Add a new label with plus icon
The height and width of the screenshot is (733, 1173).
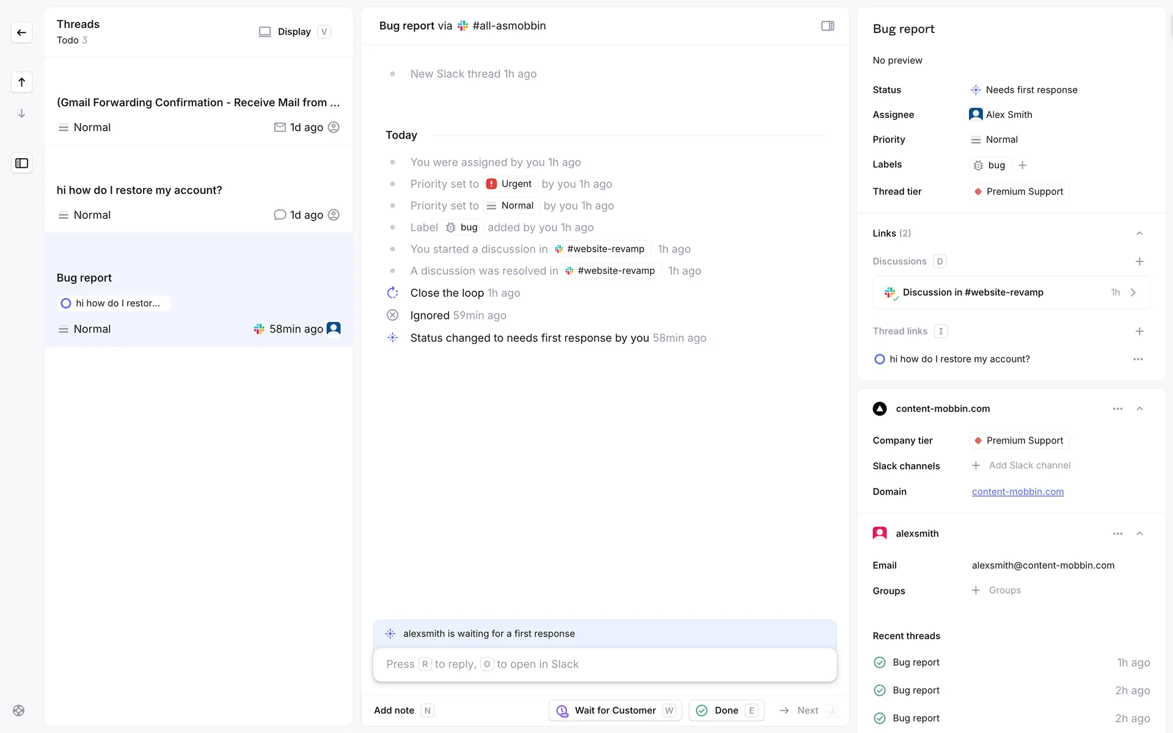click(x=1022, y=165)
